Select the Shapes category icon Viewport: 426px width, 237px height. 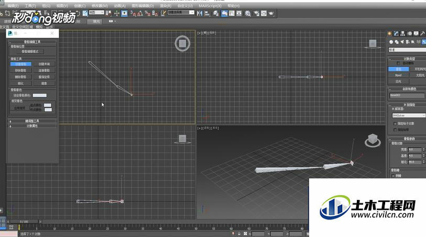pos(397,42)
